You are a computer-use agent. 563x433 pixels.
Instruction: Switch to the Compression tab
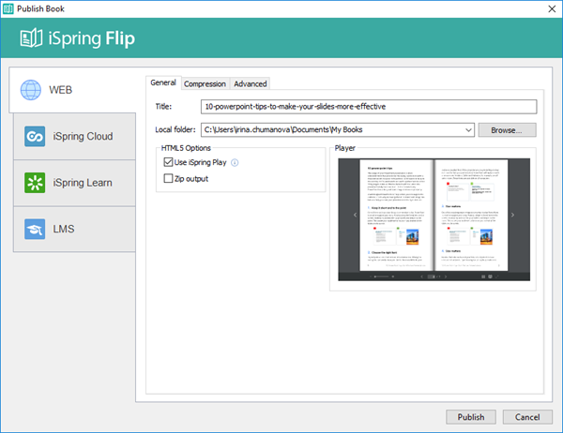coord(205,83)
